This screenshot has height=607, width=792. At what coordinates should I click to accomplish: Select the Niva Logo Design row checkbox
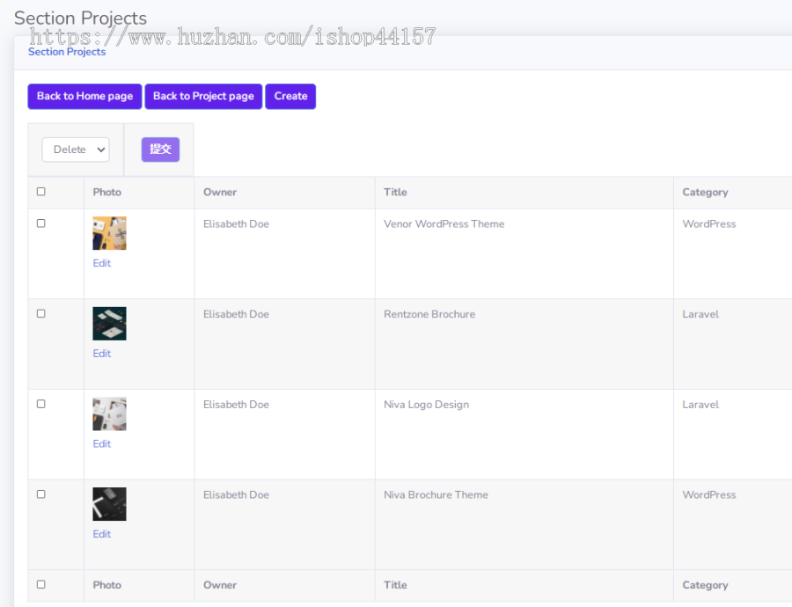coord(40,404)
